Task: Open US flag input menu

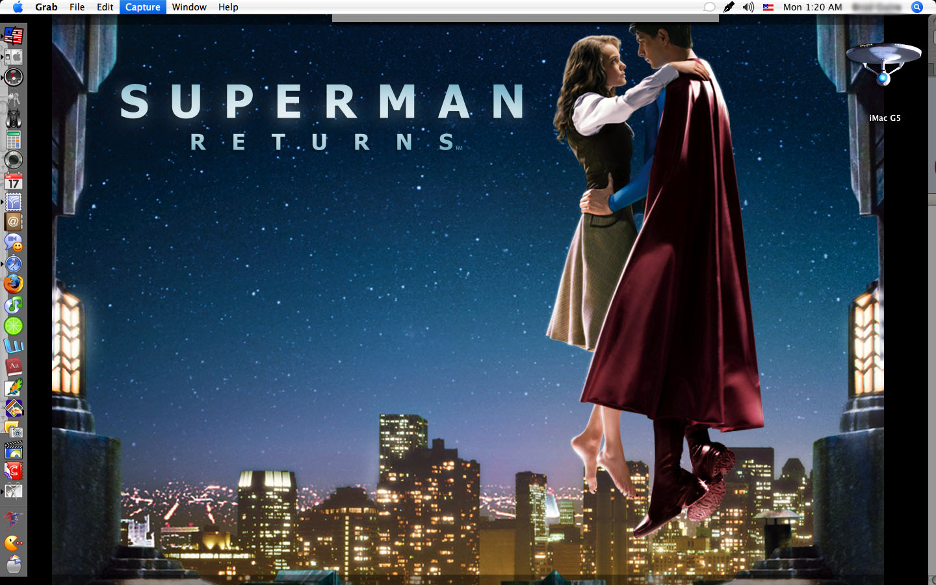Action: click(x=768, y=7)
